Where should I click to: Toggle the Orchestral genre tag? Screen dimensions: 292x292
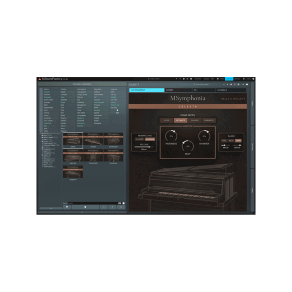coord(47,123)
